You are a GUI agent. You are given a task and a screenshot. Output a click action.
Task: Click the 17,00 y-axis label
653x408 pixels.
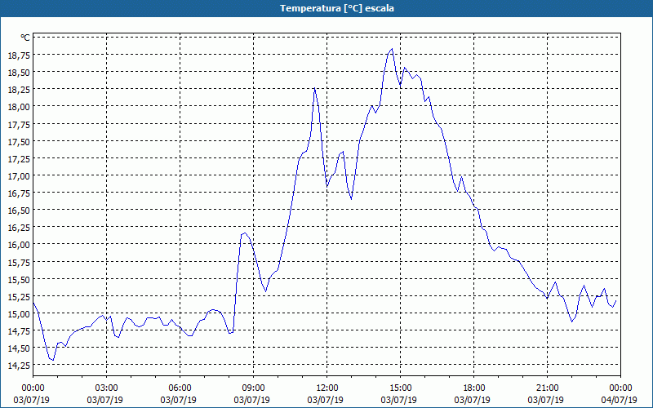click(x=19, y=175)
